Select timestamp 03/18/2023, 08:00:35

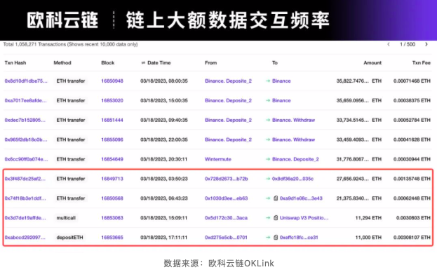pos(164,81)
